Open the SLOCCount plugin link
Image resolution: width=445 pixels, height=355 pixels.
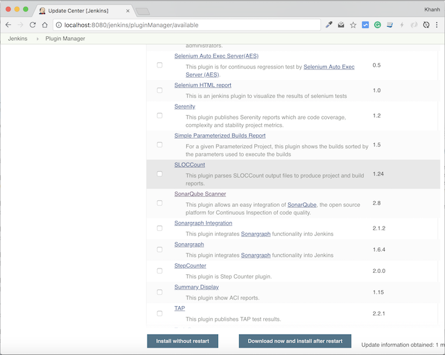[x=189, y=165]
